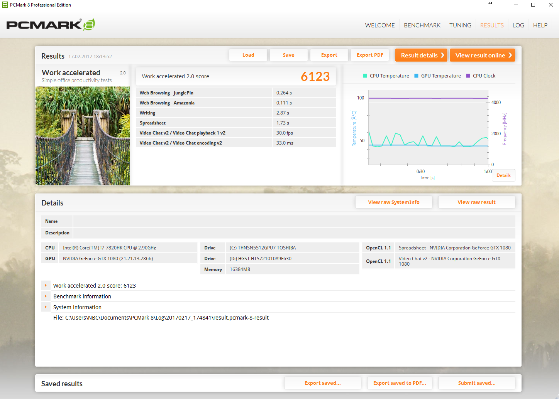Image resolution: width=559 pixels, height=399 pixels.
Task: Select Video Chat encoding v2 row
Action: 236,143
